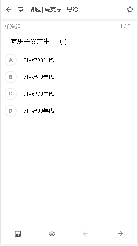Viewport: 138px width, 246px height.
Task: Click the header title 章节刷题 | 马克思 - 导论
Action: click(x=48, y=10)
